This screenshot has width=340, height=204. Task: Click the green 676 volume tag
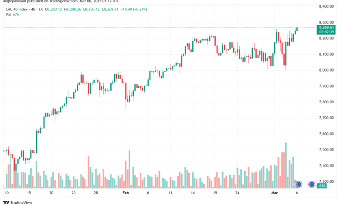322,186
